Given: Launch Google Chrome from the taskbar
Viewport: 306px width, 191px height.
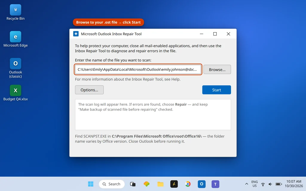Looking at the screenshot, I should point(188,184).
